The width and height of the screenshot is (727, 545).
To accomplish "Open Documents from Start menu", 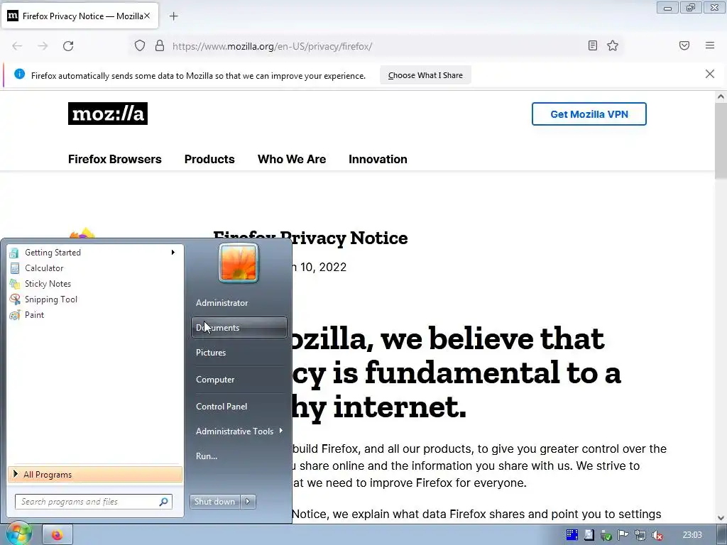I will pos(239,328).
